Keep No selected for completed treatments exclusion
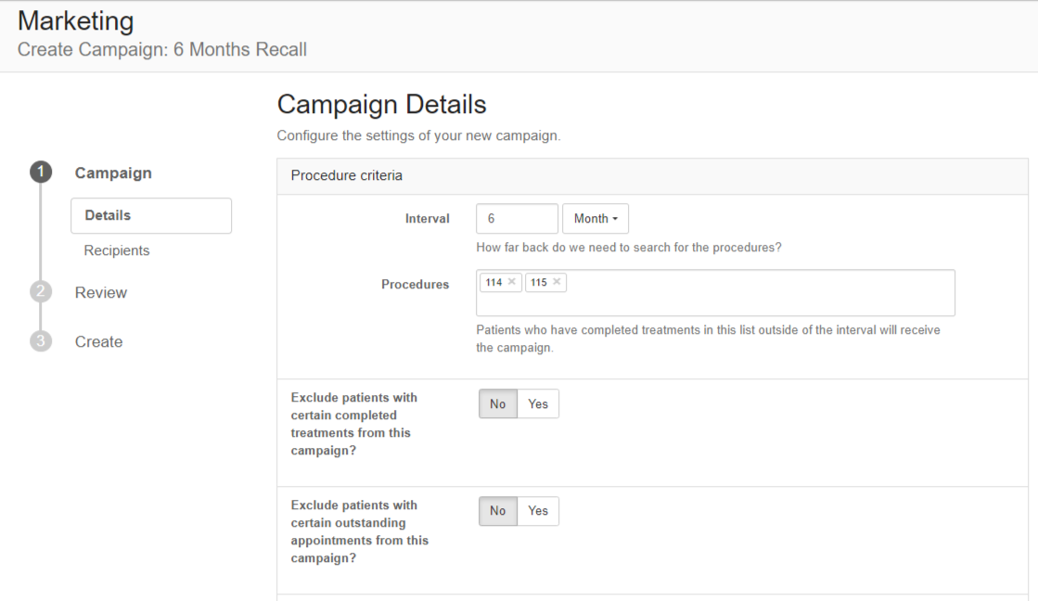Image resolution: width=1038 pixels, height=601 pixels. pyautogui.click(x=497, y=403)
